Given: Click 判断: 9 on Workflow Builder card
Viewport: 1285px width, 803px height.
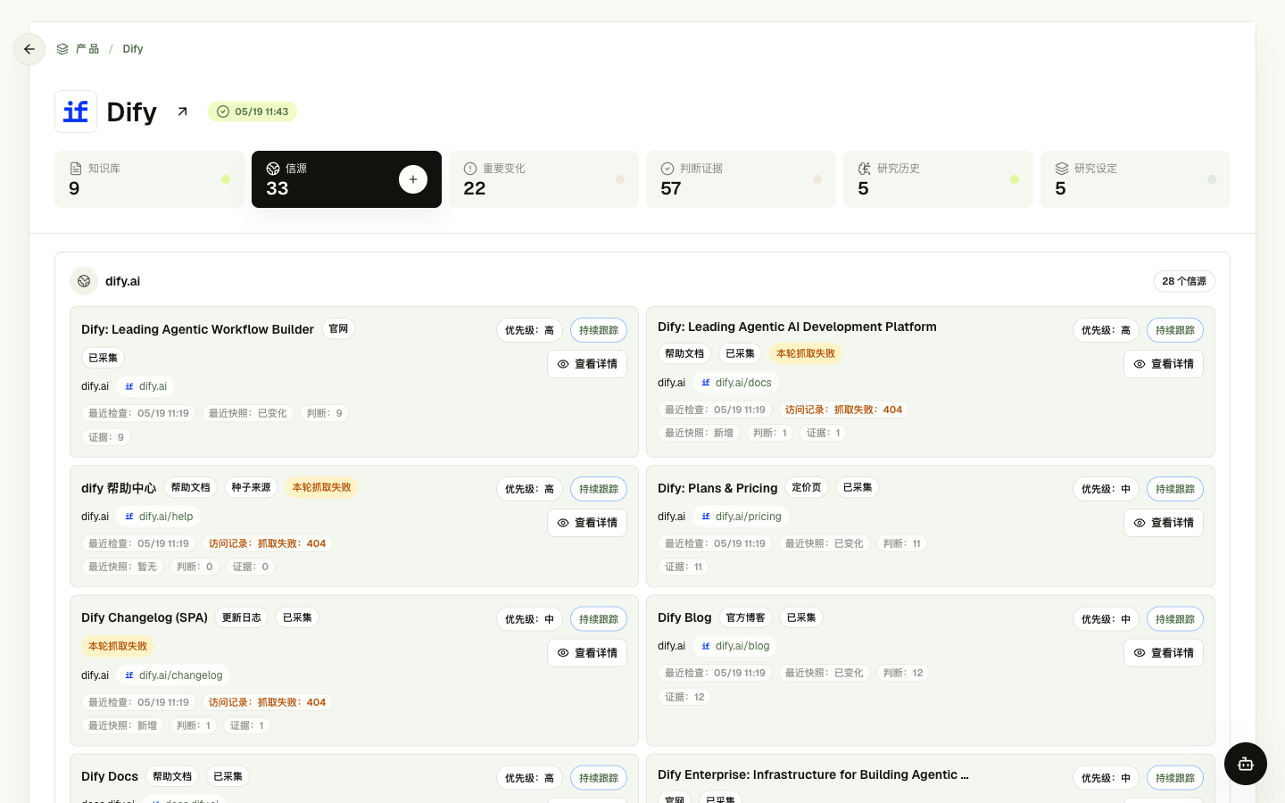Looking at the screenshot, I should click(x=324, y=413).
